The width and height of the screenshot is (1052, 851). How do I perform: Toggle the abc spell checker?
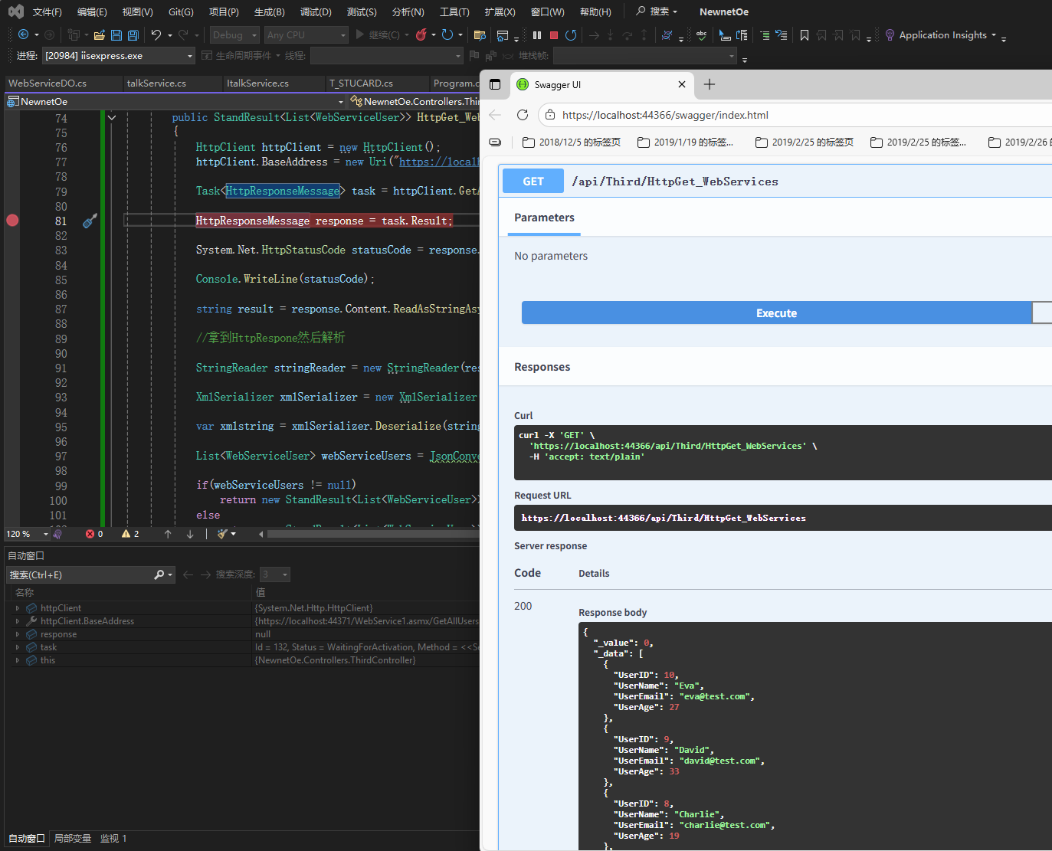click(701, 35)
